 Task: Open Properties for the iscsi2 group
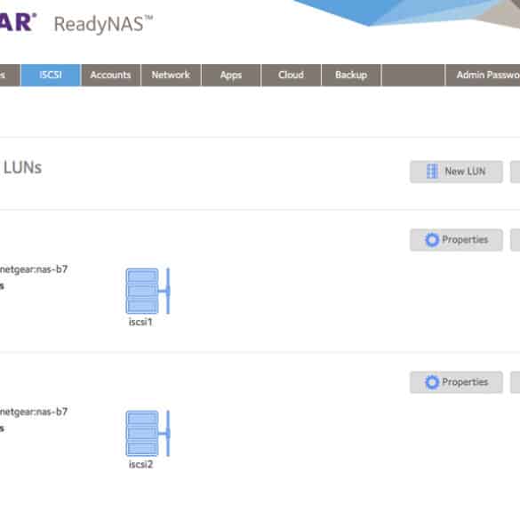456,382
